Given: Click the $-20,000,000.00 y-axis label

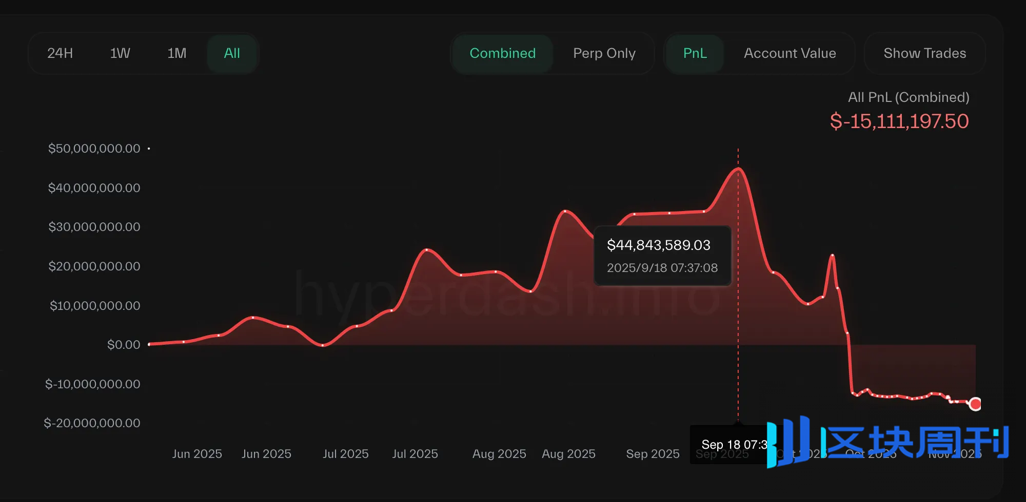Looking at the screenshot, I should click(92, 423).
